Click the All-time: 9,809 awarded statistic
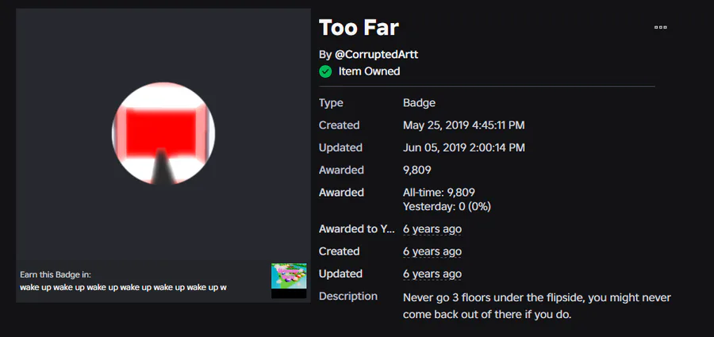The width and height of the screenshot is (714, 337). (439, 192)
